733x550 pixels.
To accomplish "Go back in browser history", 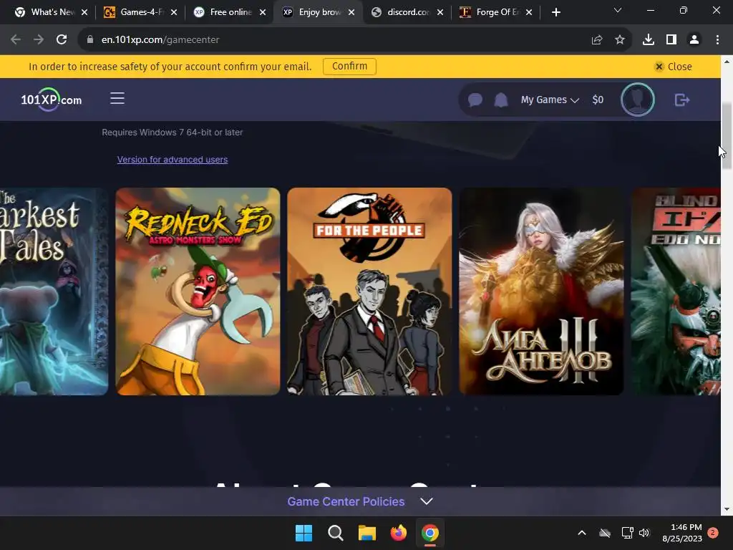I will (16, 40).
